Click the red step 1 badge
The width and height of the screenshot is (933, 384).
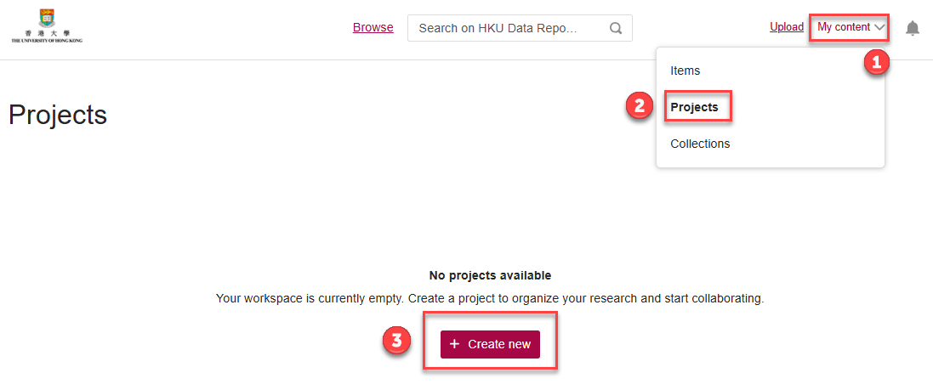877,62
